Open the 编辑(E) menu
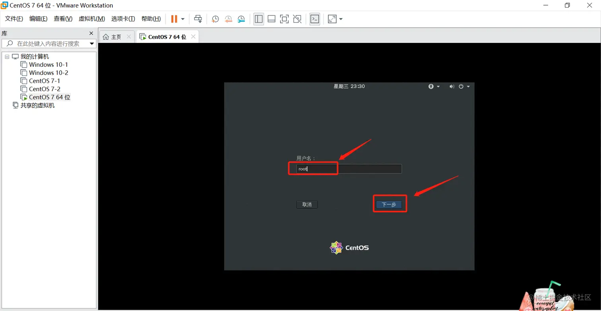Image resolution: width=601 pixels, height=311 pixels. [x=38, y=19]
